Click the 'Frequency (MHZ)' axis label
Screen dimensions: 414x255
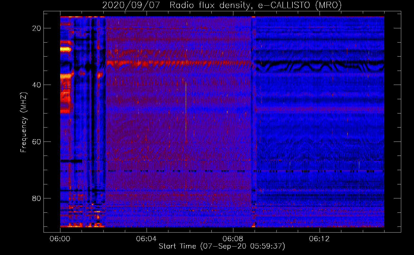24,122
